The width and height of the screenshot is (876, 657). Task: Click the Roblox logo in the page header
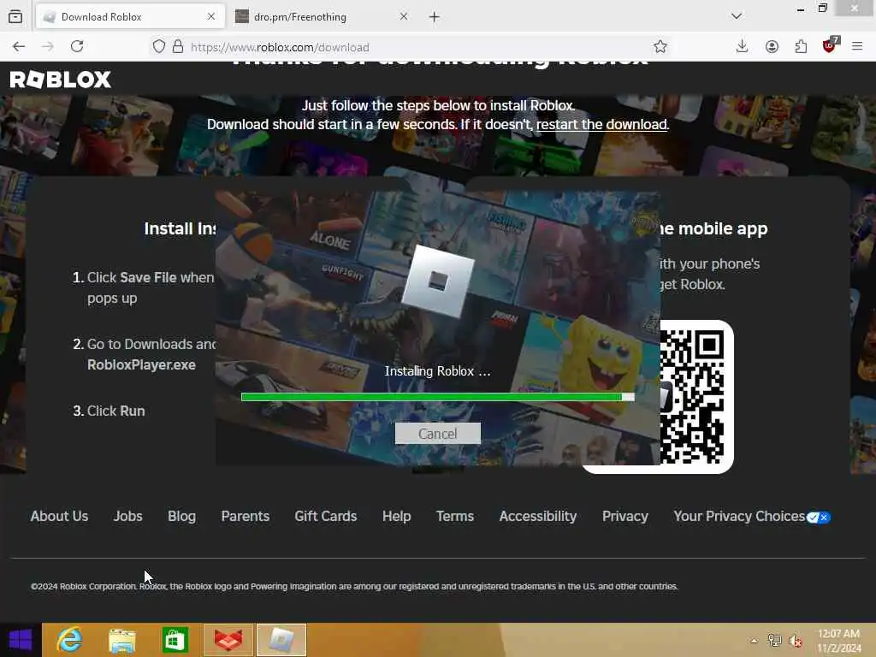coord(61,80)
